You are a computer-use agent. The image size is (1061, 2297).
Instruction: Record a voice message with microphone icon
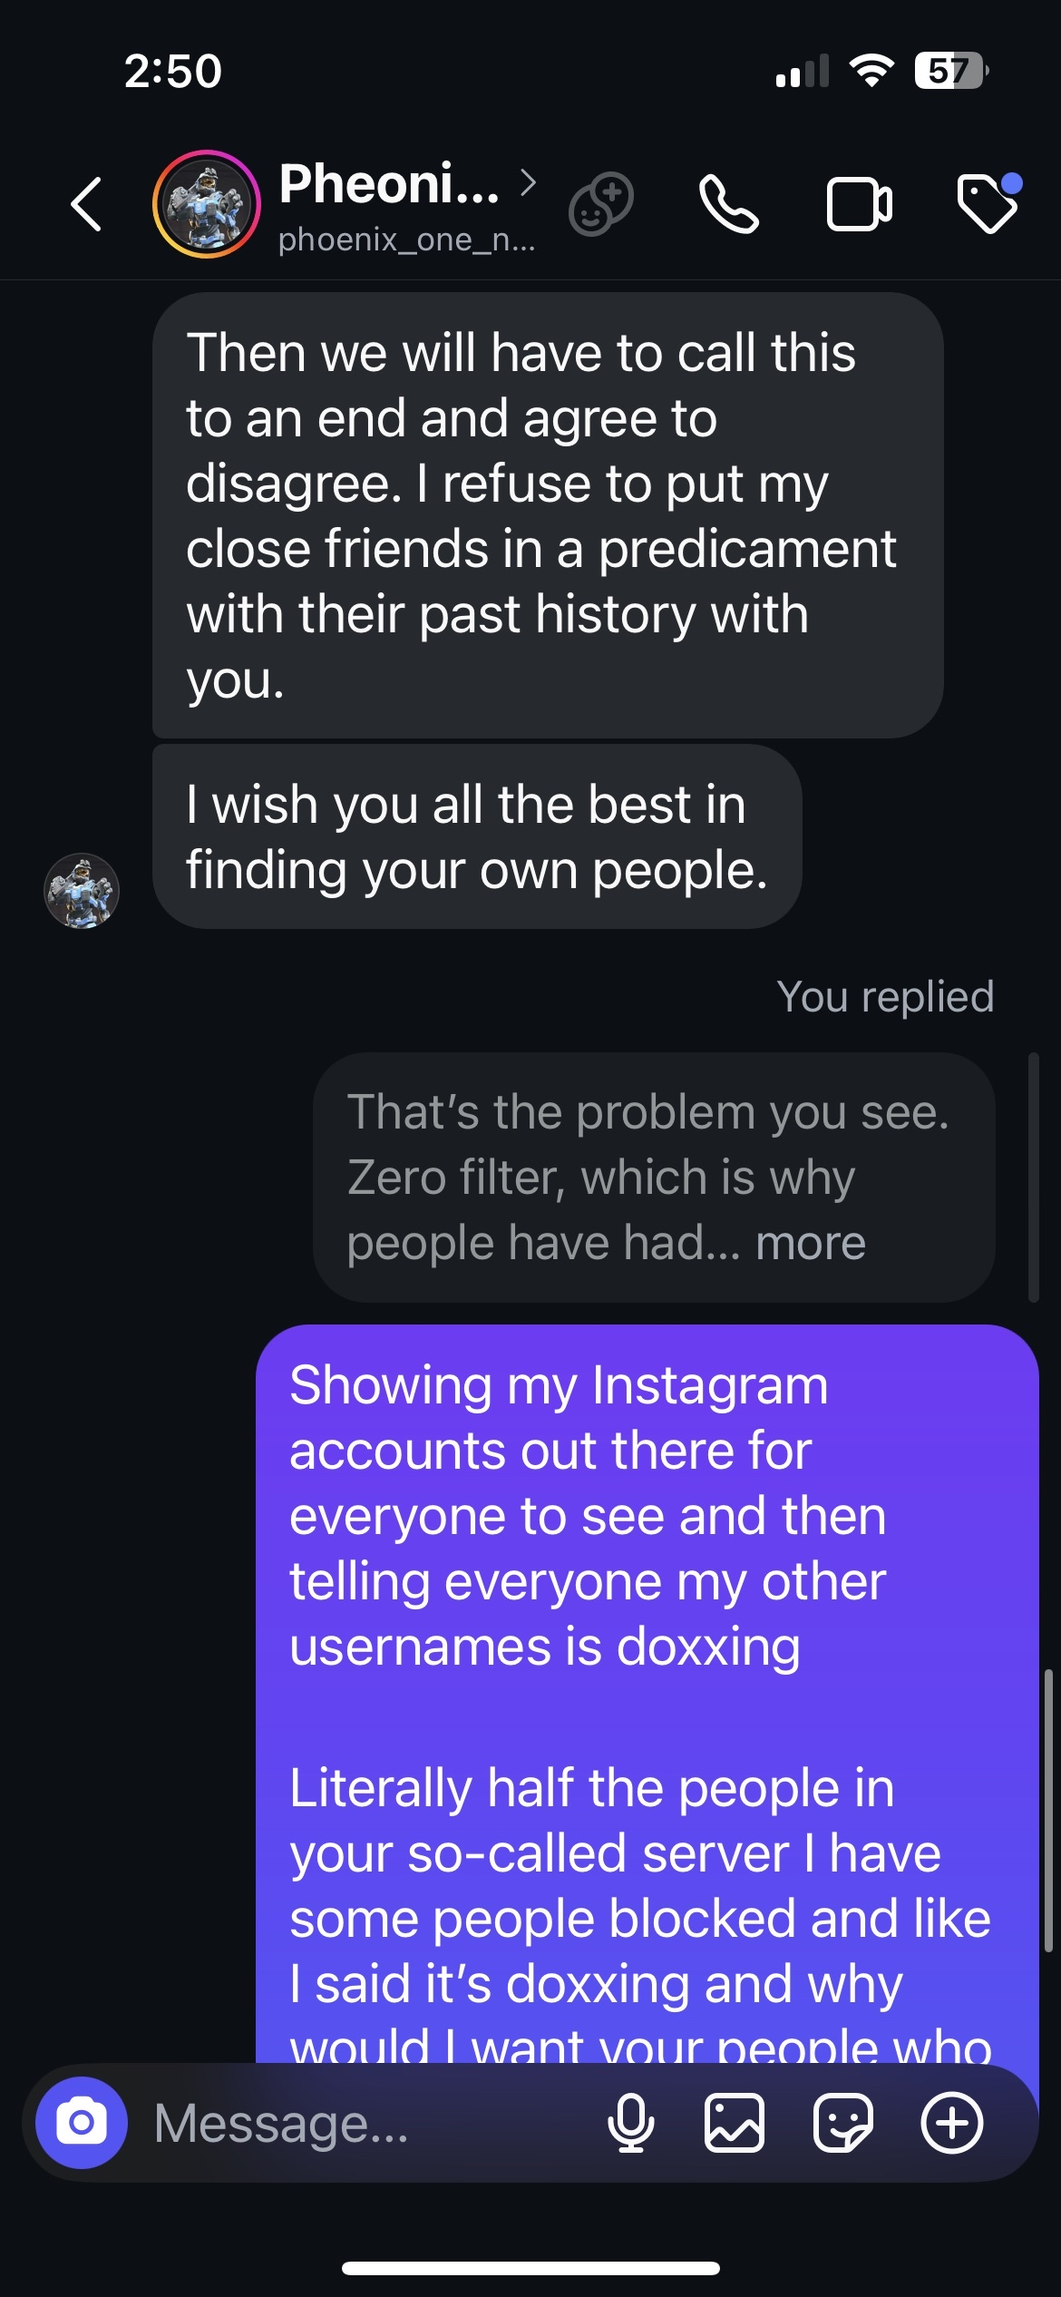click(x=630, y=2123)
